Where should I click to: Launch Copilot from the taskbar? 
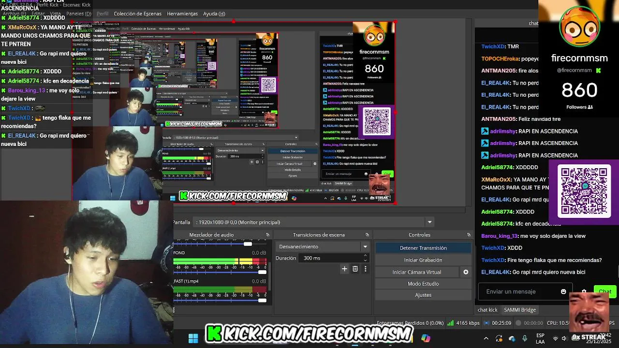pyautogui.click(x=426, y=338)
